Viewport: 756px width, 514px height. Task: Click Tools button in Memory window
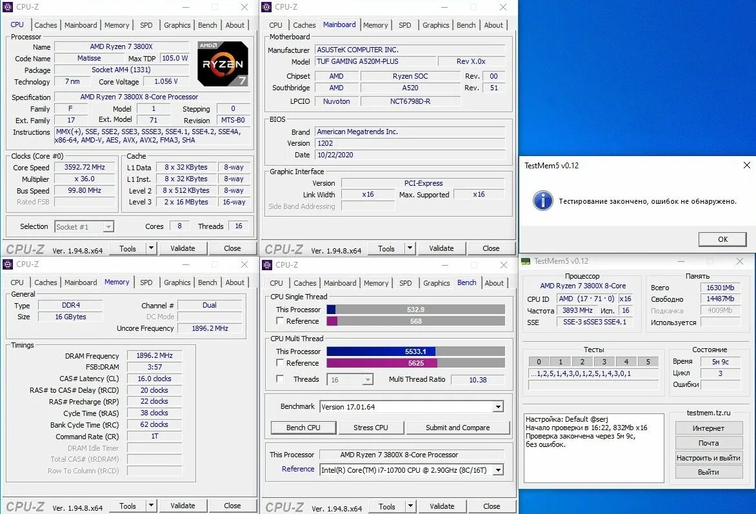128,506
